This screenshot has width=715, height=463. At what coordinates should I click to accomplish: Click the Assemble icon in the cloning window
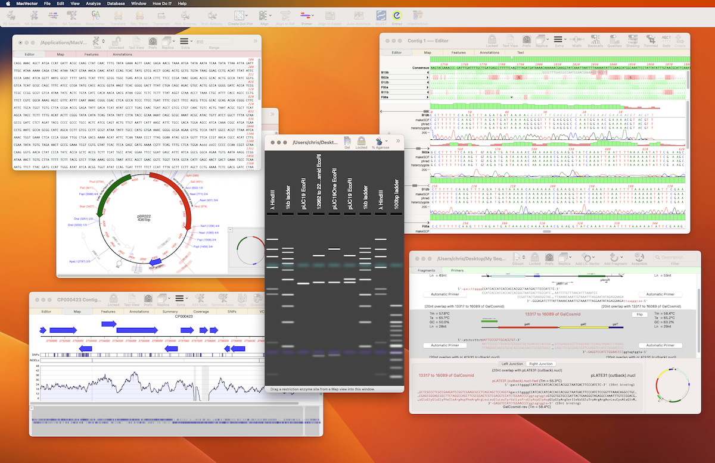[x=639, y=258]
